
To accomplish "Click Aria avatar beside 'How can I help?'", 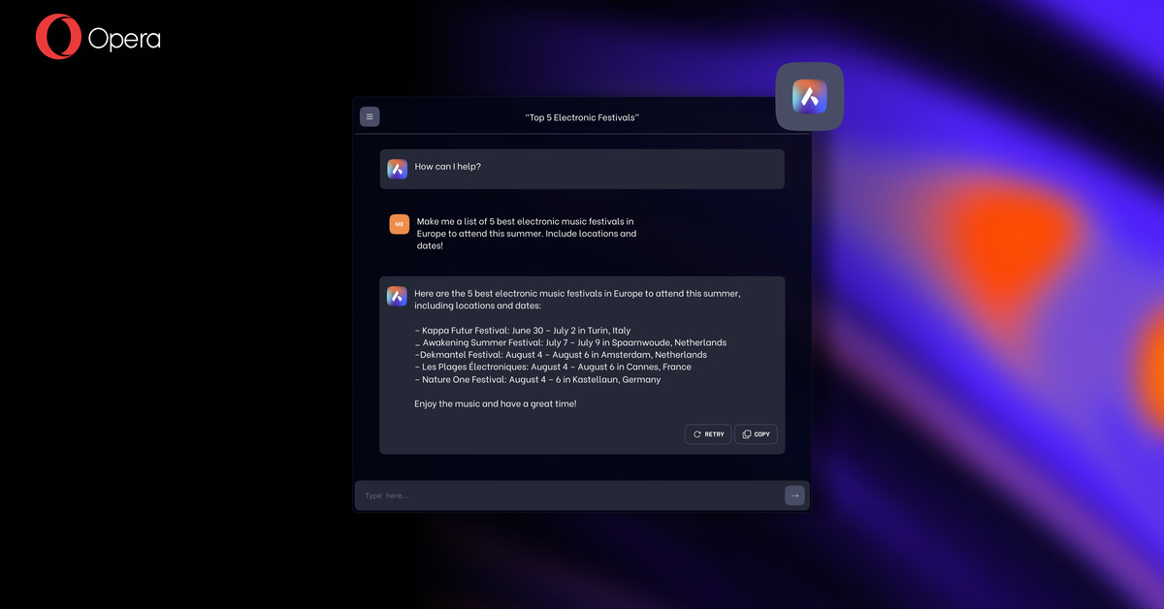I will [x=397, y=169].
